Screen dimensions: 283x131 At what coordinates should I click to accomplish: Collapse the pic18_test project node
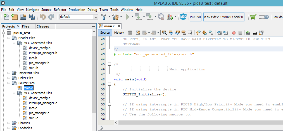pyautogui.click(x=3, y=33)
